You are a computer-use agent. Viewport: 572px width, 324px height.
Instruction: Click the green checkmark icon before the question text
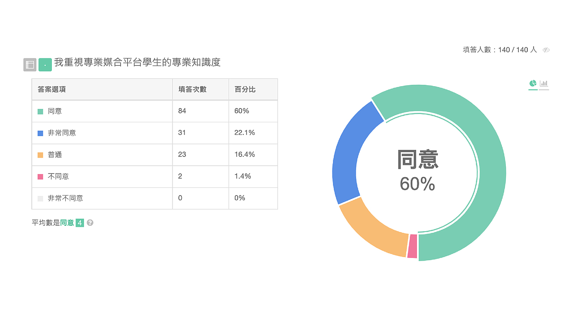click(45, 64)
